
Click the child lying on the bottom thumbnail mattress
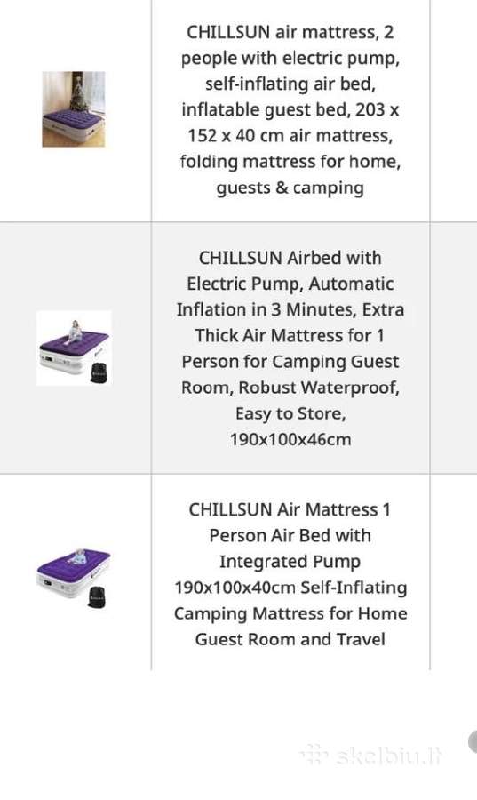click(x=79, y=556)
